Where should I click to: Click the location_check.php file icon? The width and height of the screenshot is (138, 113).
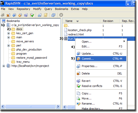[x=66, y=30]
